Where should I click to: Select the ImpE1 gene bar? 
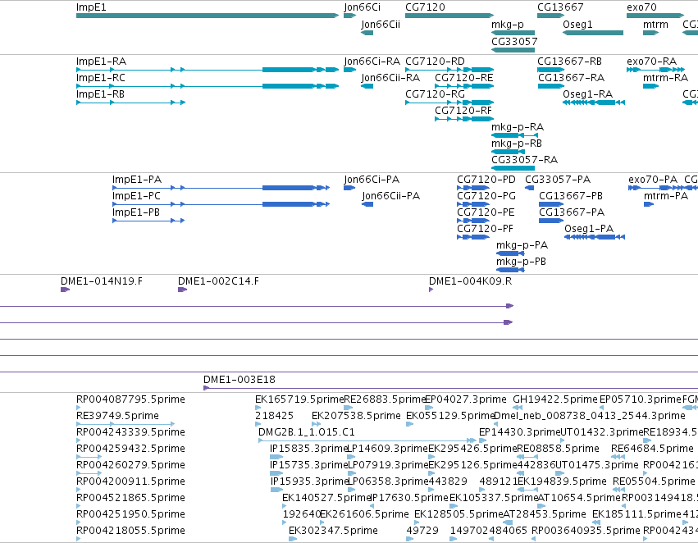tap(208, 16)
